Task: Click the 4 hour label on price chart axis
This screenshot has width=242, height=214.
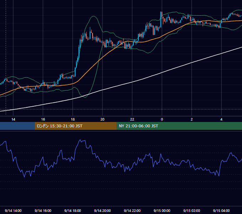Action: click(221, 119)
